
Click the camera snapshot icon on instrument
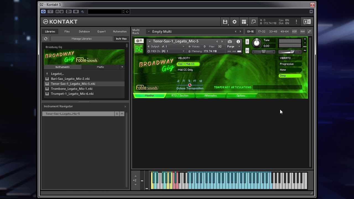click(230, 41)
